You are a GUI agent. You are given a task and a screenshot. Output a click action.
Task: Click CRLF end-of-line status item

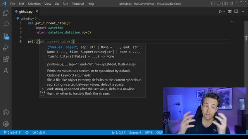click(x=159, y=132)
